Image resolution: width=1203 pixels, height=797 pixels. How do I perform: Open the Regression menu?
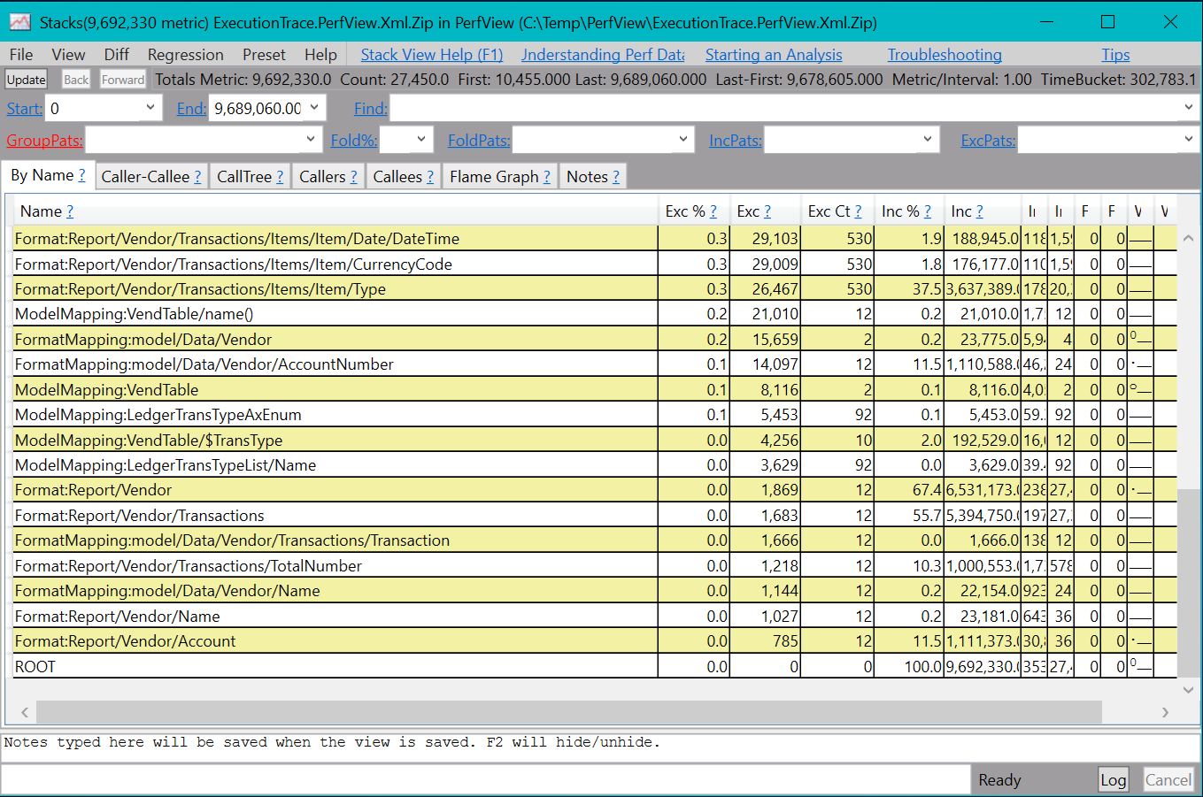pos(185,55)
